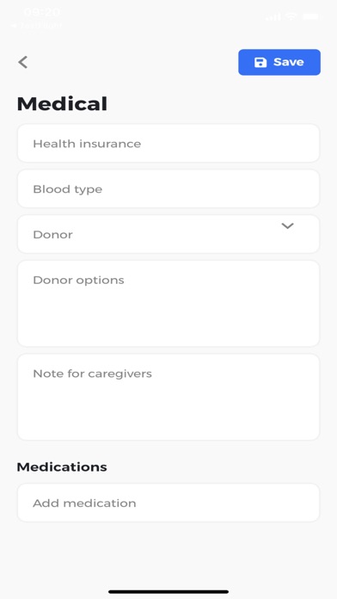Tap the battery indicator icon
Image resolution: width=337 pixels, height=599 pixels.
311,16
